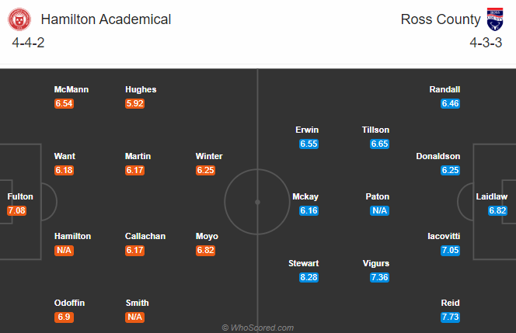Select player name Odoffin
Viewport: 516px width, 333px height.
tap(69, 303)
